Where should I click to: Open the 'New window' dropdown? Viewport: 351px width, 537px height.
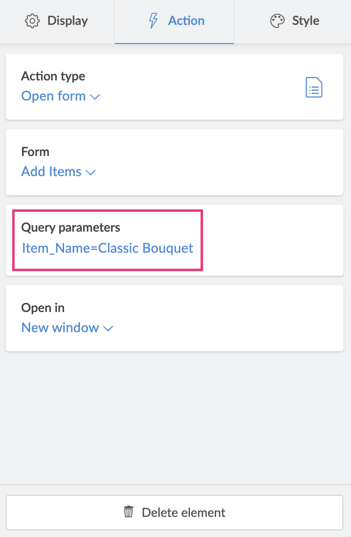click(60, 328)
